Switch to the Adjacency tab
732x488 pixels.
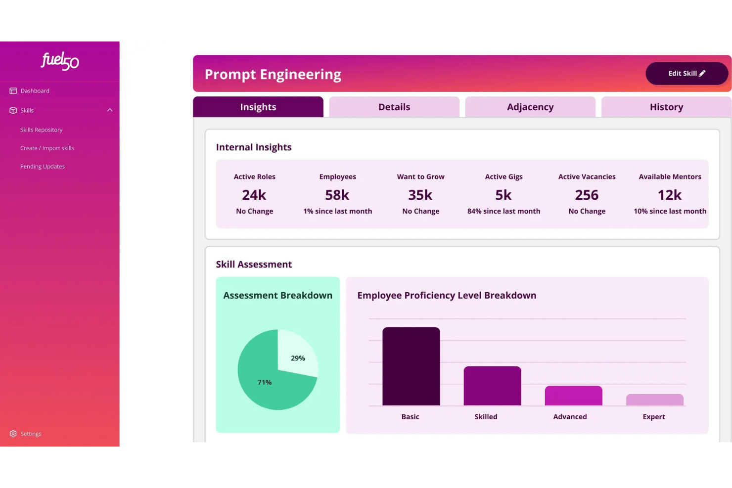[530, 107]
